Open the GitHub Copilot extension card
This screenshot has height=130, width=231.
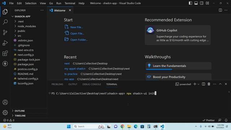point(178,35)
